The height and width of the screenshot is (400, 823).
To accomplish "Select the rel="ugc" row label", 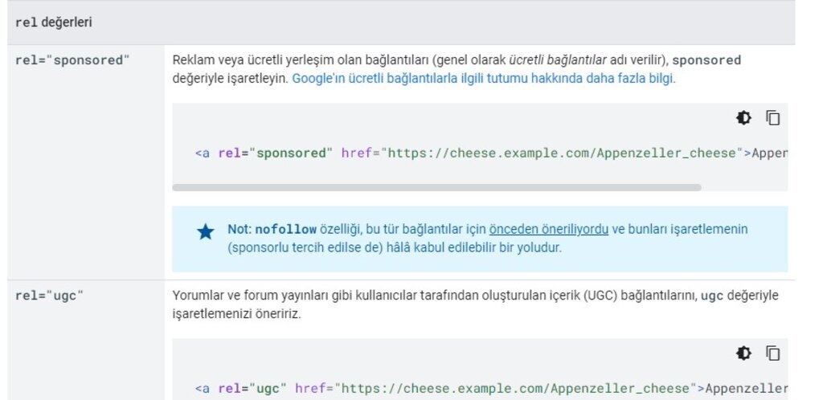I will (x=50, y=296).
